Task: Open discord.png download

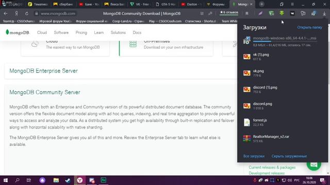Action: click(283, 106)
